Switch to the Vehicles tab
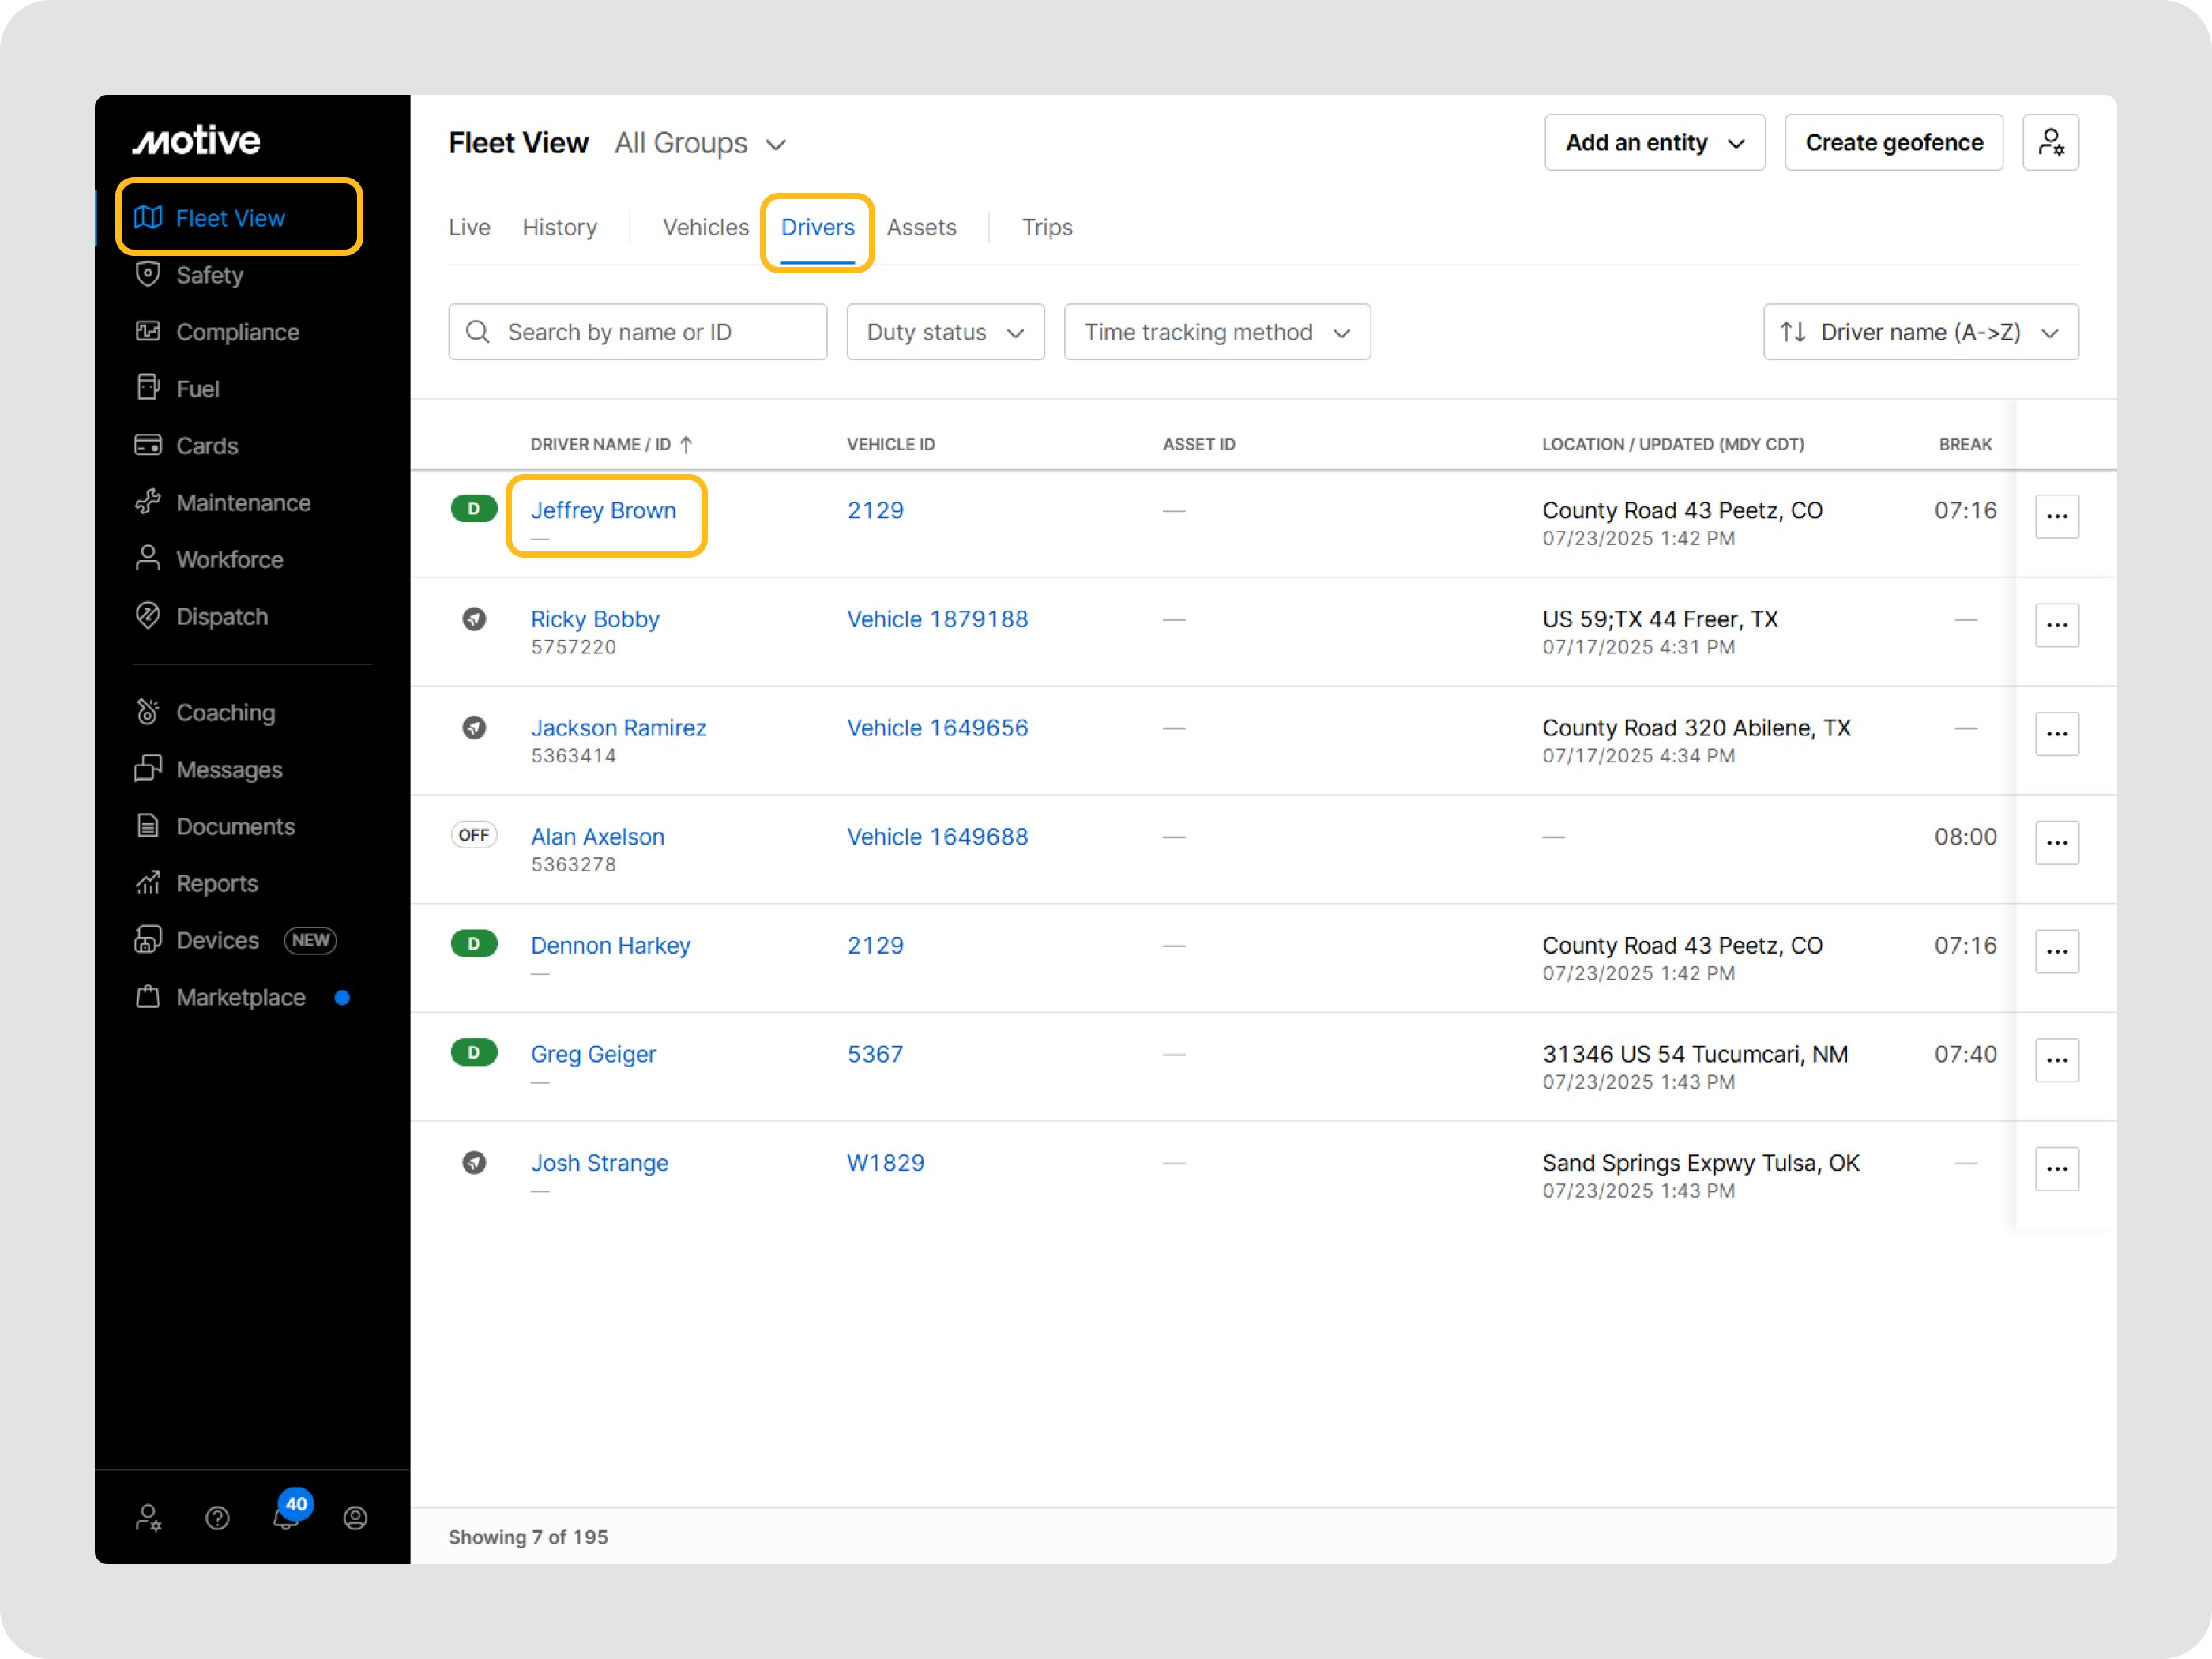 pyautogui.click(x=705, y=227)
